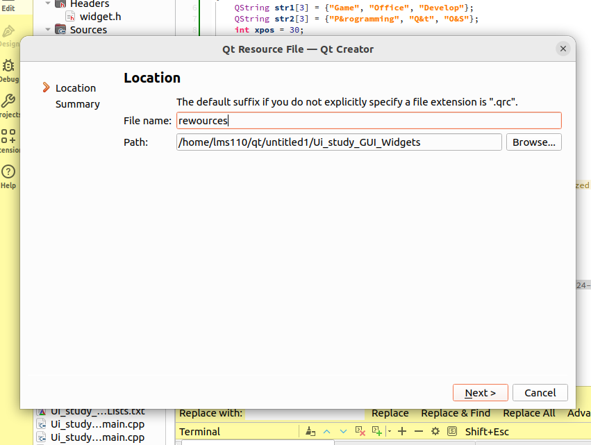Go to previous terminal item arrow
Image resolution: width=591 pixels, height=445 pixels.
tap(327, 431)
